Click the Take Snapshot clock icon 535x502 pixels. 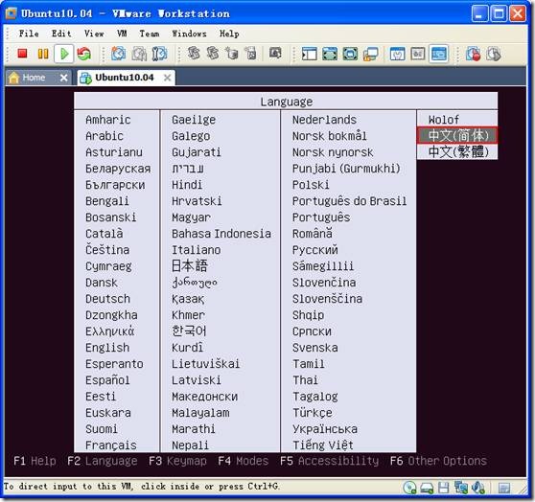119,54
